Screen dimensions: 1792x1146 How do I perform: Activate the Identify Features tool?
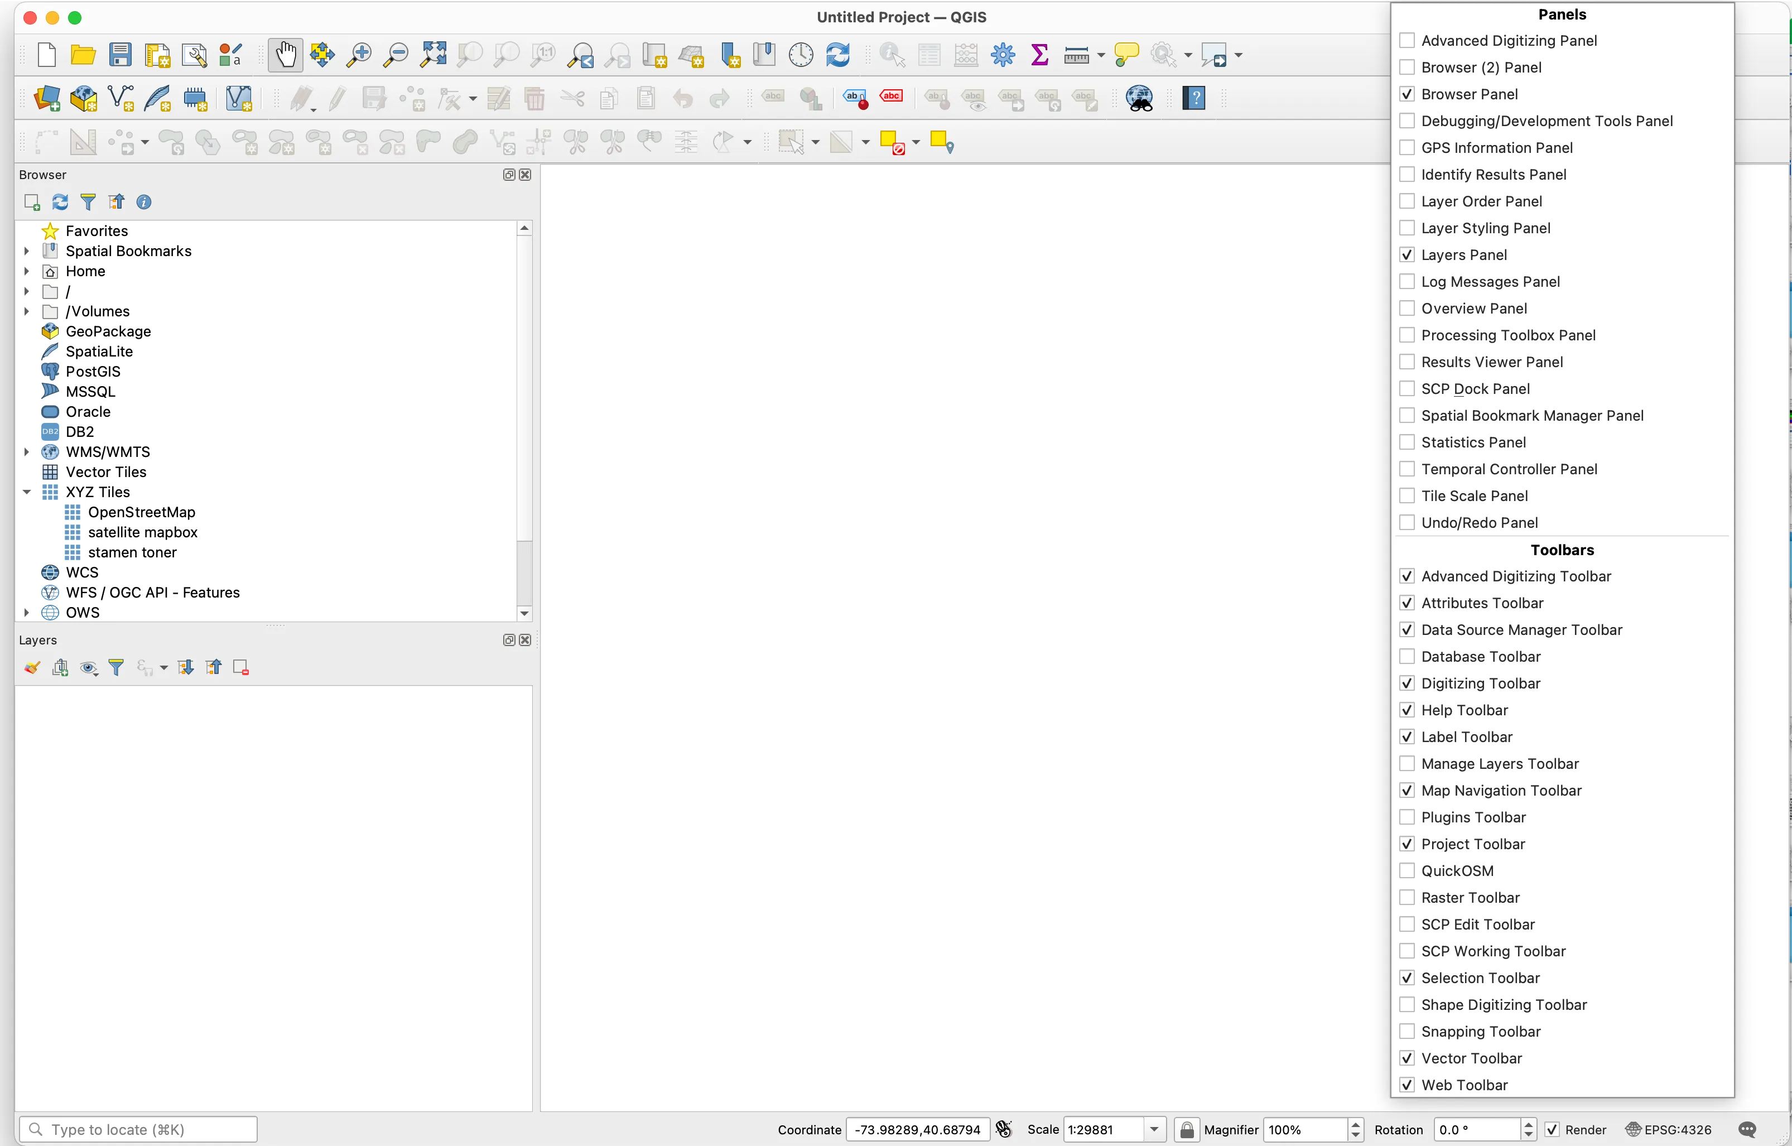pyautogui.click(x=891, y=54)
